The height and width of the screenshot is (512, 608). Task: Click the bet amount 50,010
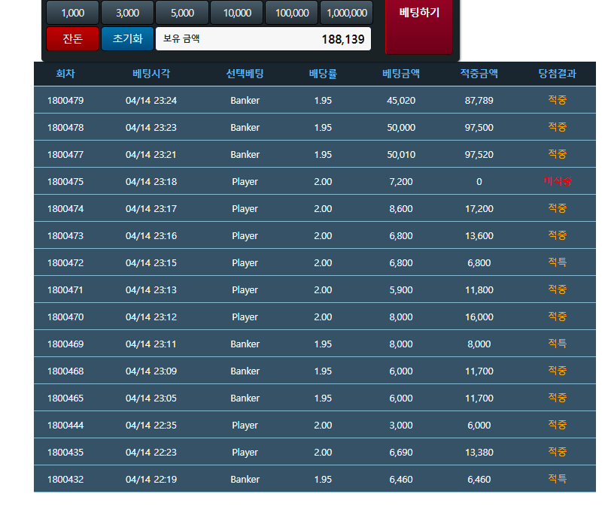point(401,155)
